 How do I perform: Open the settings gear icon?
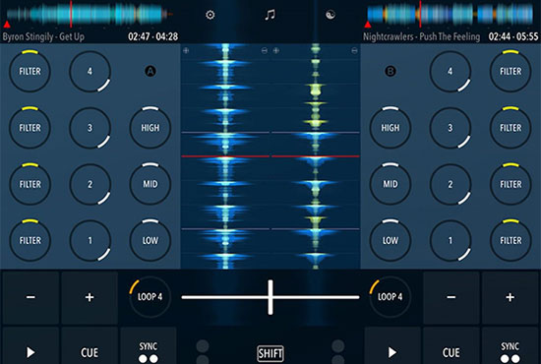coord(210,15)
